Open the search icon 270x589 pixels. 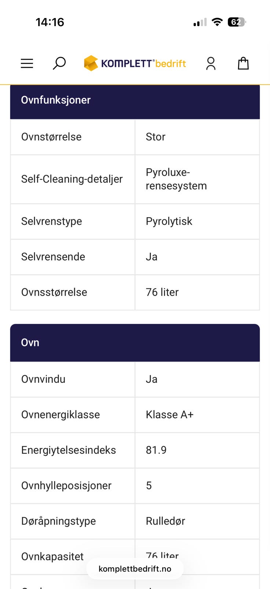point(59,63)
